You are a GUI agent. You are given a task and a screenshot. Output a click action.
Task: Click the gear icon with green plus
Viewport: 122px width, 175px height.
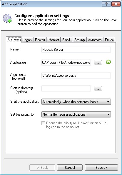7,18
